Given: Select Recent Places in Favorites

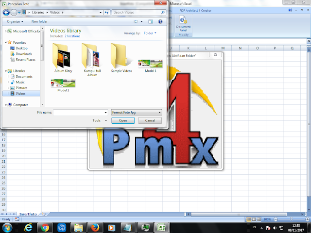Looking at the screenshot, I should click(x=25, y=59).
